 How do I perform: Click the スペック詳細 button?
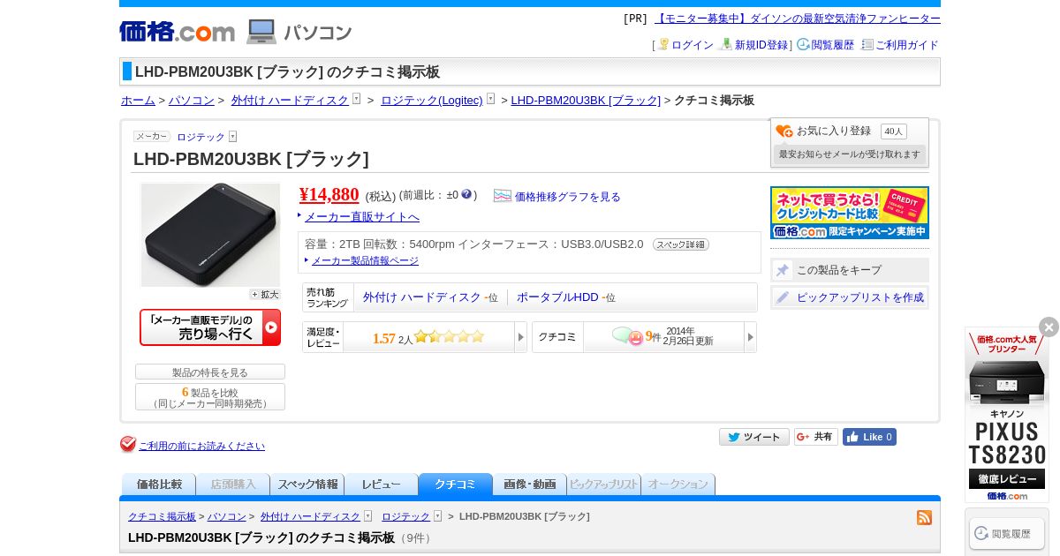point(681,244)
